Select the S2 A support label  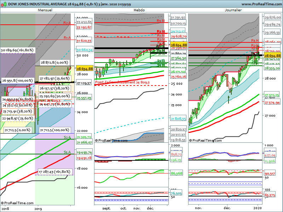point(67,137)
